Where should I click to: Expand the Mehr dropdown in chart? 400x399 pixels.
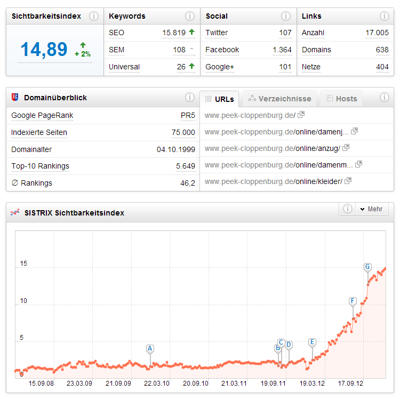(371, 209)
